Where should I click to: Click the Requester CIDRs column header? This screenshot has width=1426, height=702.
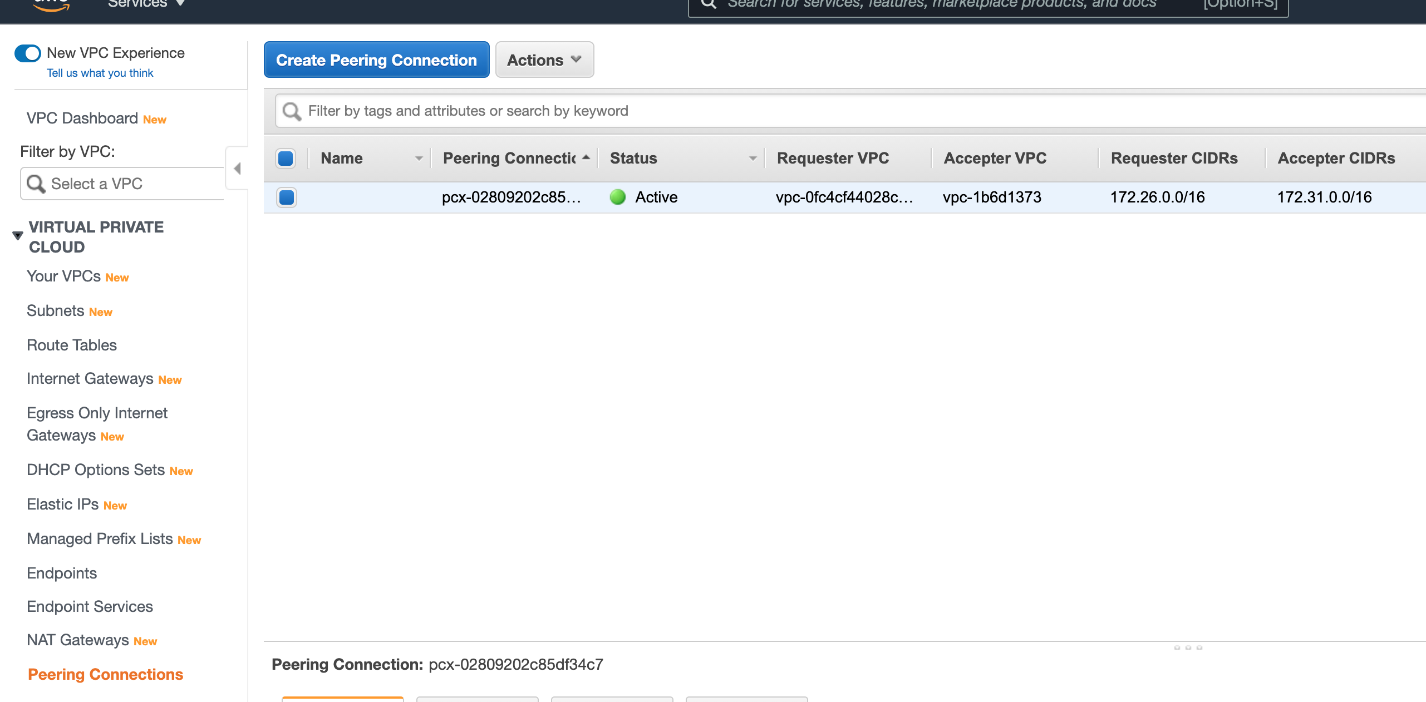(1174, 158)
